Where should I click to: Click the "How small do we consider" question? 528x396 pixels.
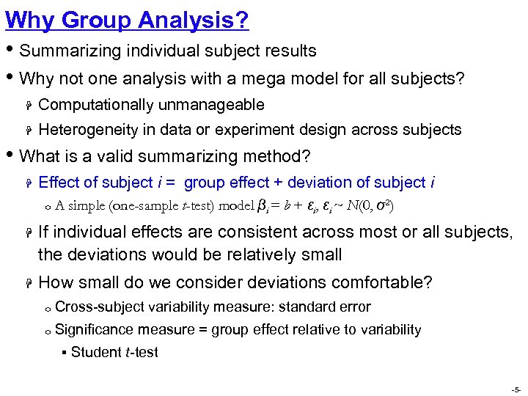pyautogui.click(x=235, y=282)
